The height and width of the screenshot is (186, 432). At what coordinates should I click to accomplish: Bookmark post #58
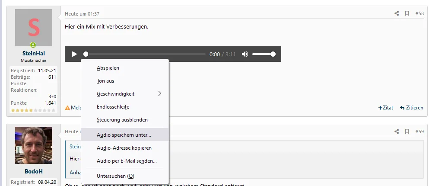407,13
